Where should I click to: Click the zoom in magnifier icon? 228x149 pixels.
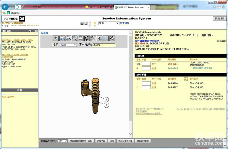62,39
